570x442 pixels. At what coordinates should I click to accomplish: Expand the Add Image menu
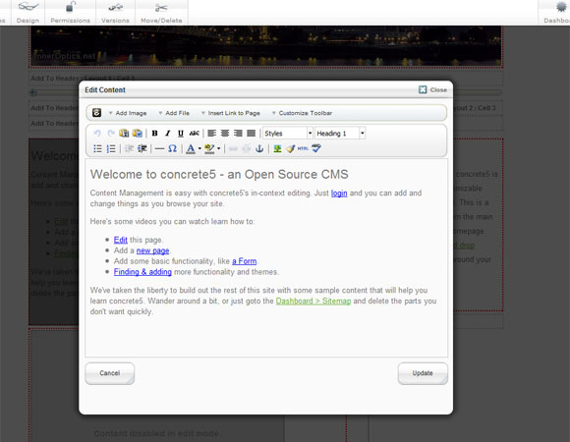point(128,113)
